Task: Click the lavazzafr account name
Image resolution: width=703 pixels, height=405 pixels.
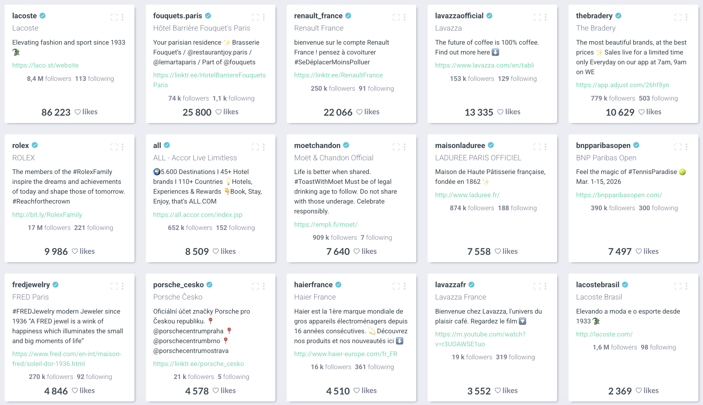Action: click(x=450, y=284)
